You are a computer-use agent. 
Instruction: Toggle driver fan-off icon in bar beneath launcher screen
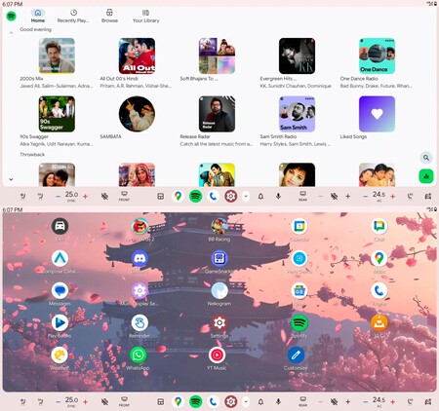pos(104,401)
